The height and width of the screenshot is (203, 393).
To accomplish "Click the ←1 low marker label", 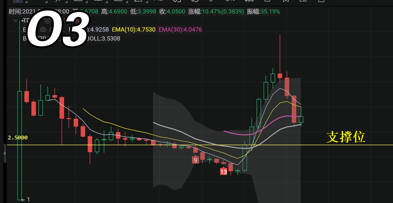I will 26,199.
